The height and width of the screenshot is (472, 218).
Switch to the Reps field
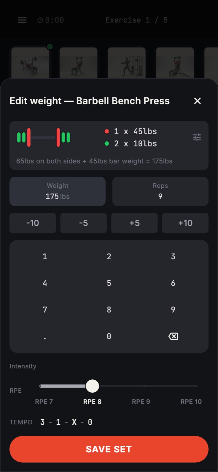[x=160, y=192]
